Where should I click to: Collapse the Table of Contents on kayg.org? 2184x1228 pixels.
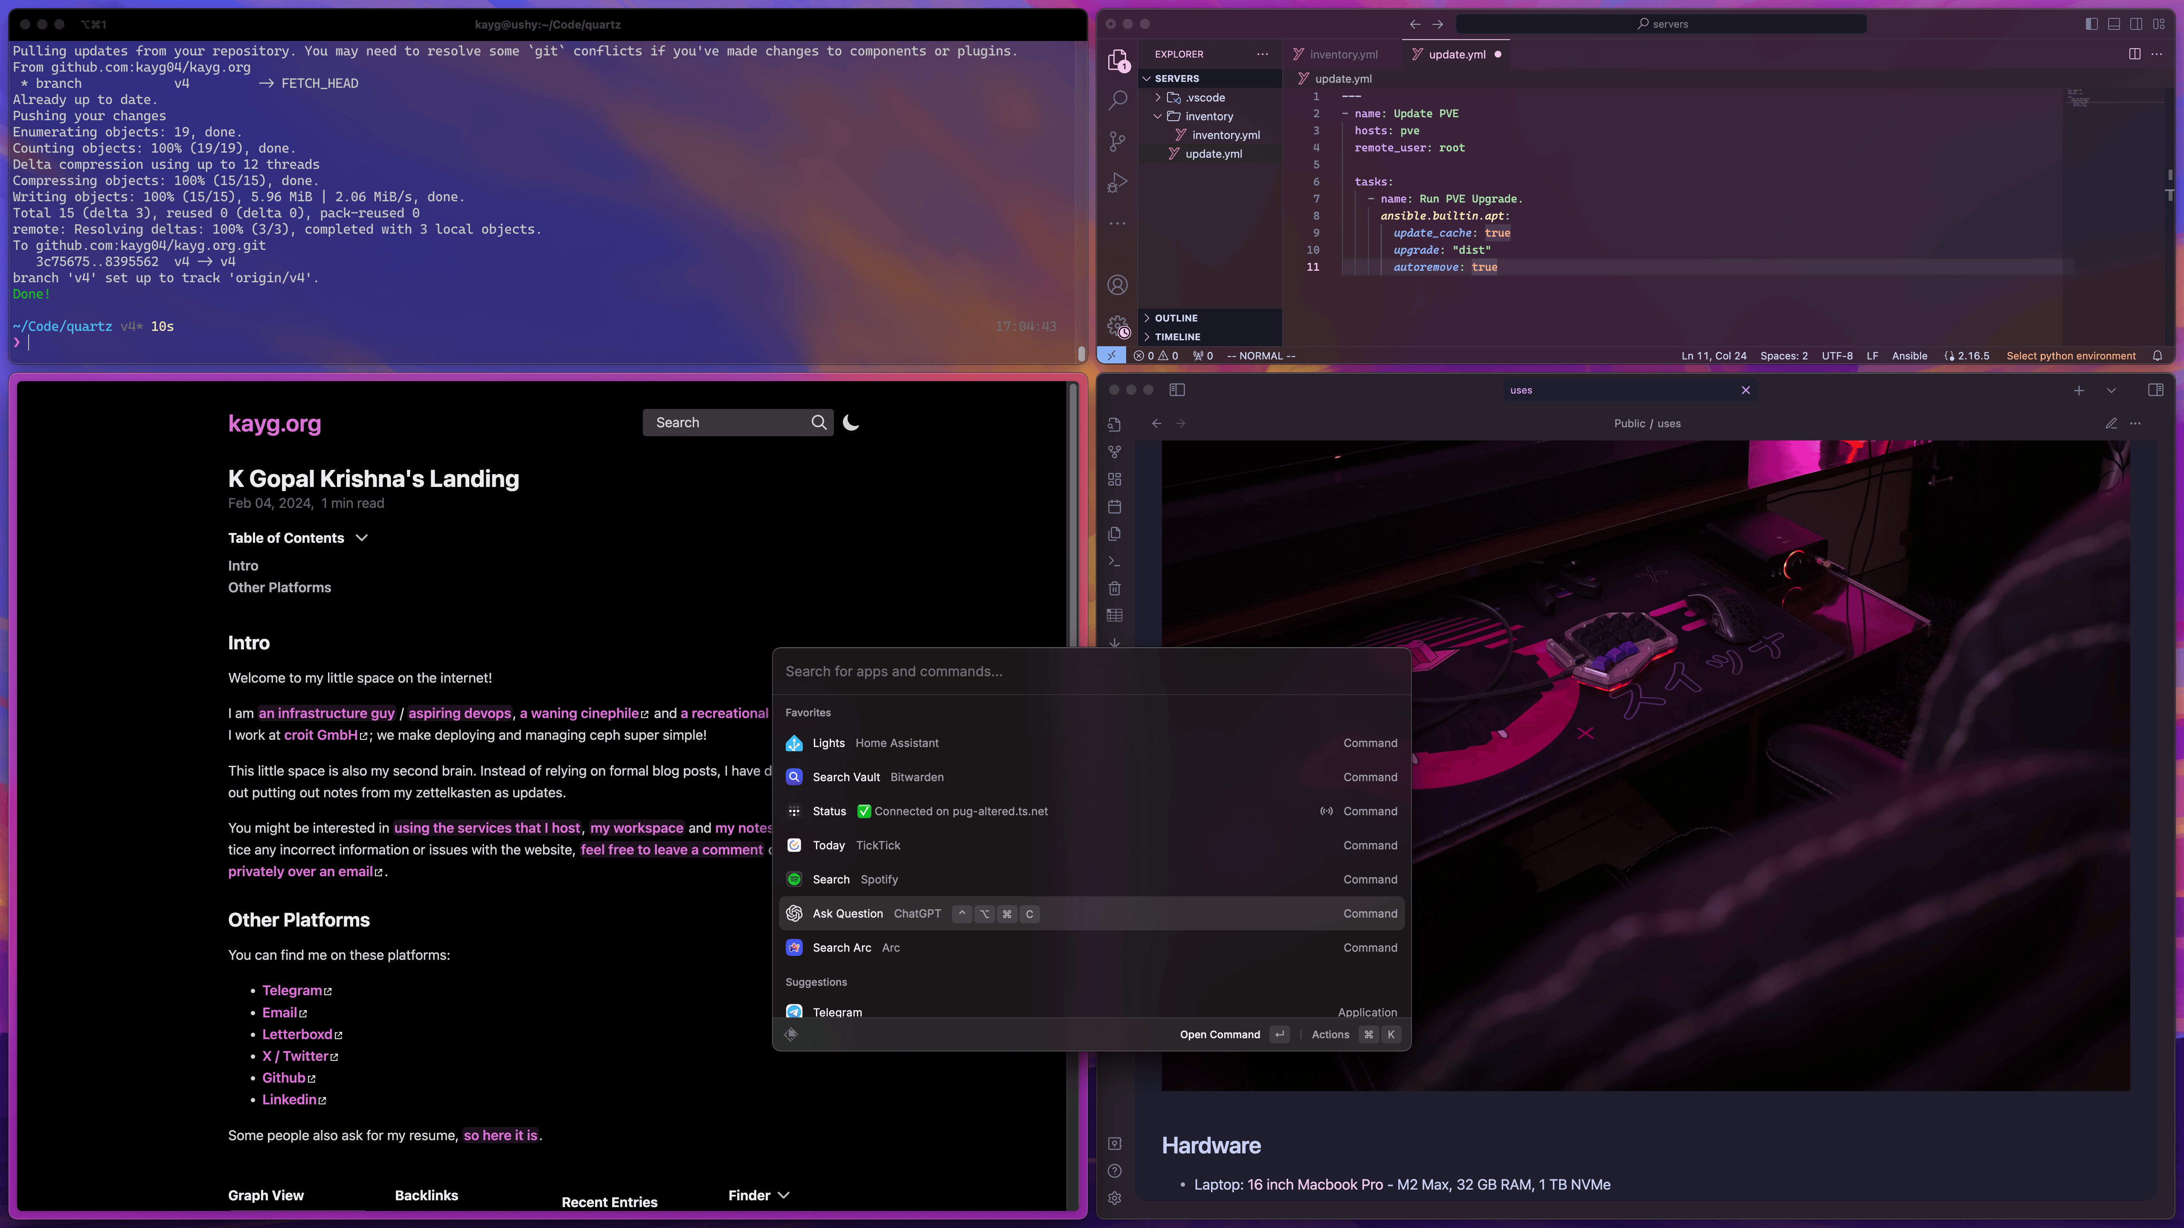click(361, 537)
